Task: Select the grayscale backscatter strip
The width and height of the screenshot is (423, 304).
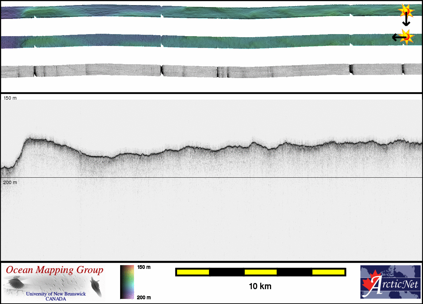Action: (203, 71)
